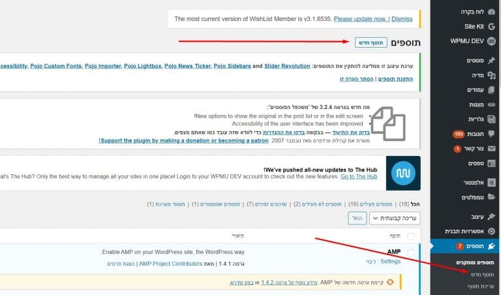Click the בדקו את ההגדרות settings check link

(x=284, y=132)
